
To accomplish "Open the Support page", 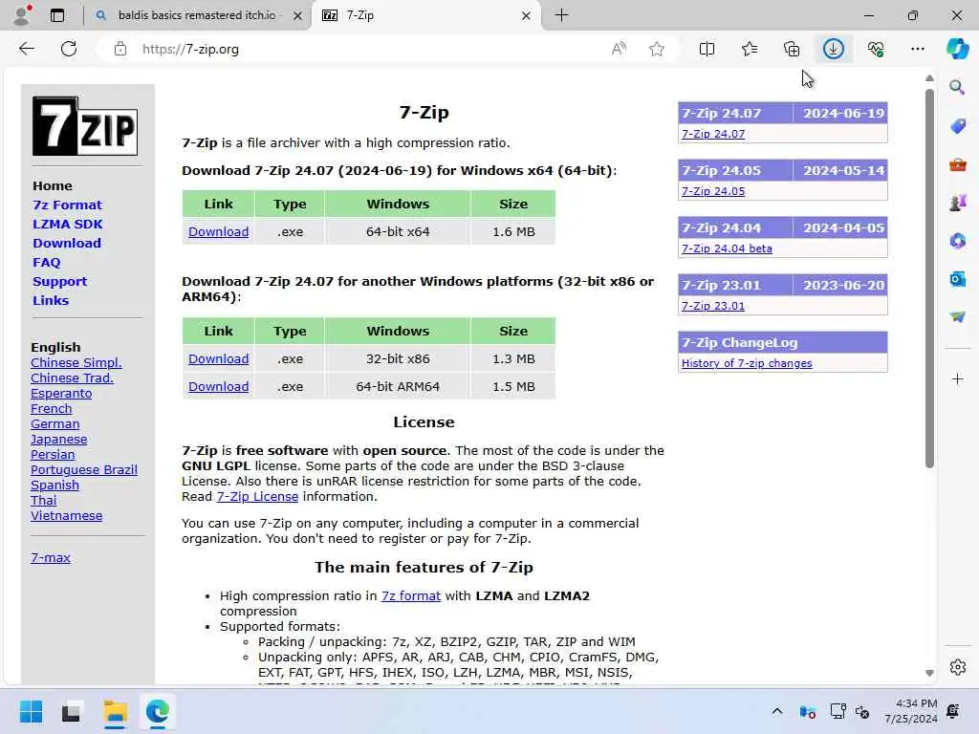I will (x=59, y=282).
